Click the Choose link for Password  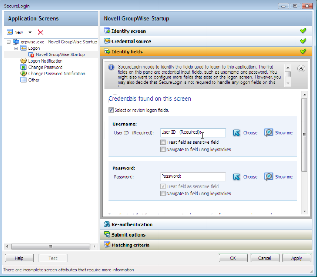tap(250, 177)
